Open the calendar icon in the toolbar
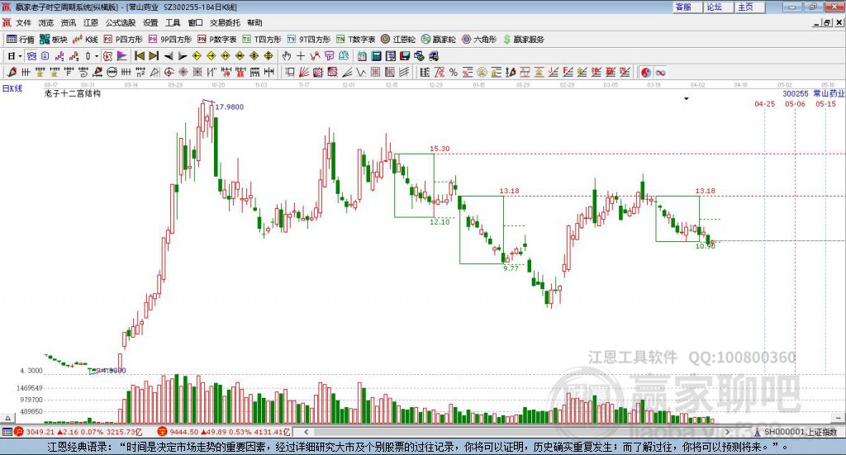The height and width of the screenshot is (455, 846). (x=362, y=56)
